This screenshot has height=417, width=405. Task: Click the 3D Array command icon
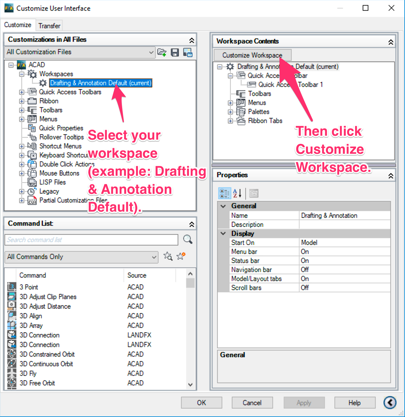[12, 325]
